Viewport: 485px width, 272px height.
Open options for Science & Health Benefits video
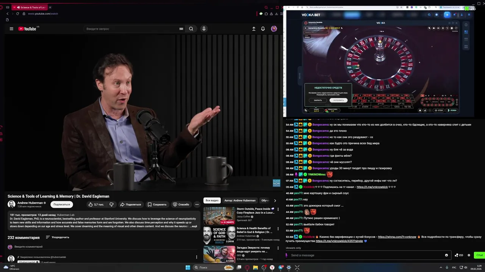coord(278,229)
